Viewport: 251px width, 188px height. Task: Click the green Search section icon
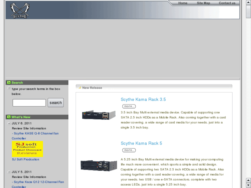click(9, 82)
